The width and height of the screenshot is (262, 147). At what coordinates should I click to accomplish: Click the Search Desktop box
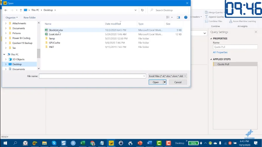[x=168, y=10]
